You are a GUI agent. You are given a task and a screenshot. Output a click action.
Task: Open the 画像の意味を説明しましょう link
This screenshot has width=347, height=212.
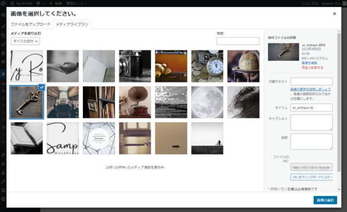tap(310, 89)
